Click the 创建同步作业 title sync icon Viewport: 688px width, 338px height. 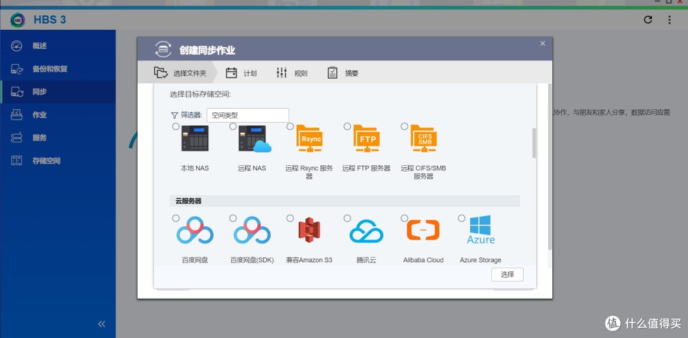pyautogui.click(x=164, y=50)
